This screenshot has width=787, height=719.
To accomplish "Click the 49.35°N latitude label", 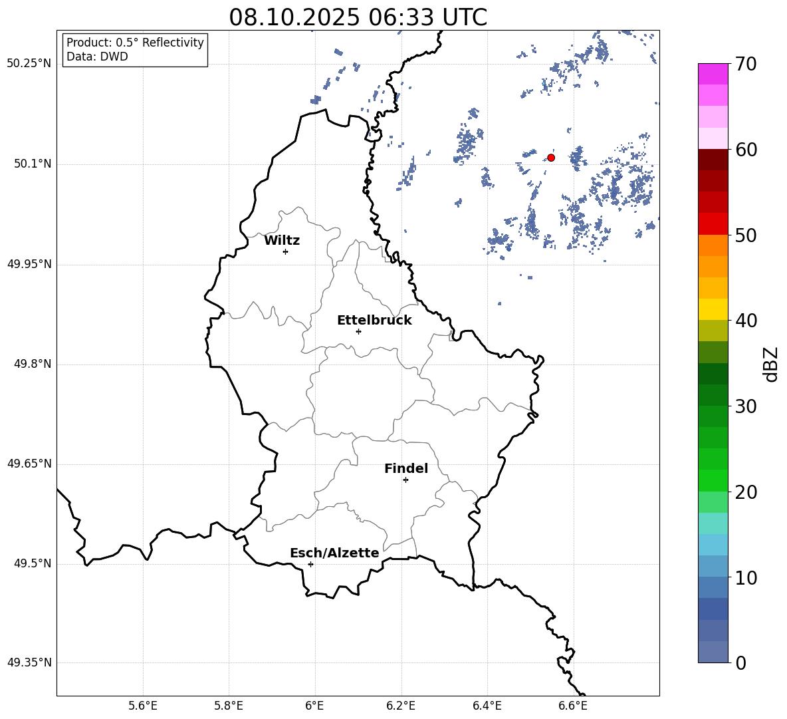I will (29, 662).
